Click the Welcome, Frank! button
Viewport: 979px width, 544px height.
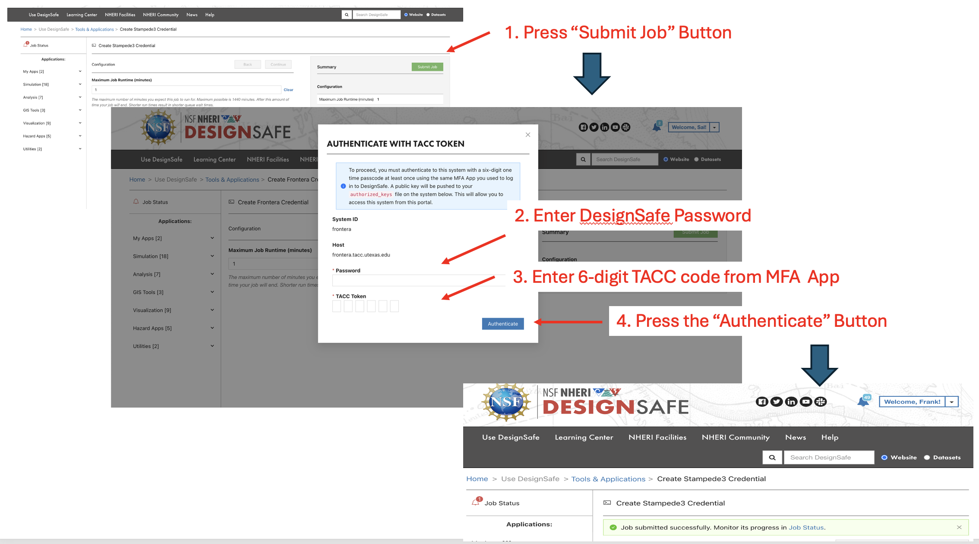pos(912,402)
